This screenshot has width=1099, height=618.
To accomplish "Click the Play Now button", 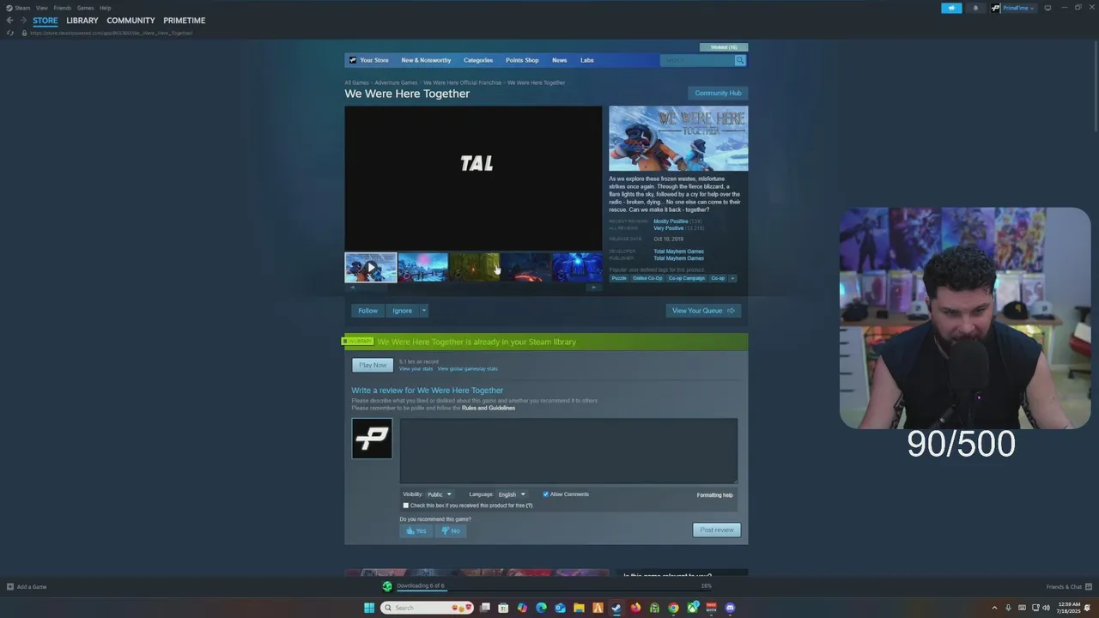I will tap(373, 365).
